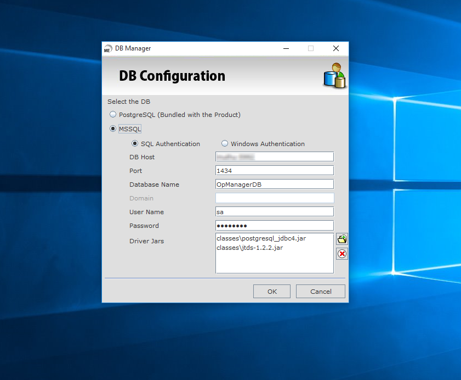
Task: Click the add driver jar folder icon
Action: click(x=342, y=239)
